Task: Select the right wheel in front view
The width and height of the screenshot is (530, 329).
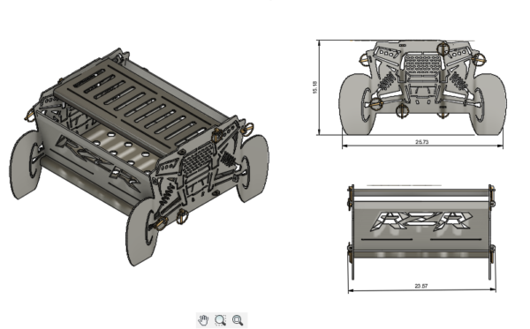Action: pyautogui.click(x=488, y=104)
